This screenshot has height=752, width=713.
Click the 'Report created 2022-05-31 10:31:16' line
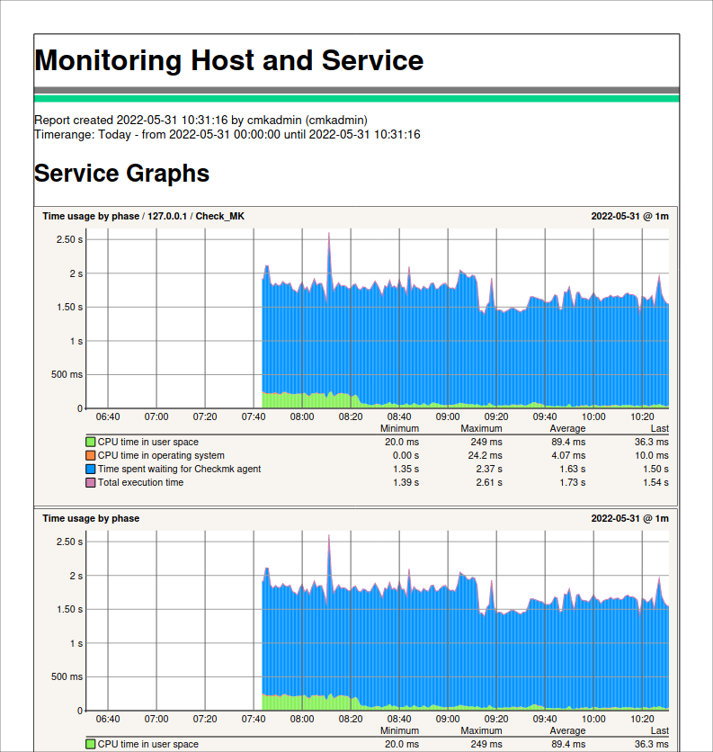coord(201,120)
